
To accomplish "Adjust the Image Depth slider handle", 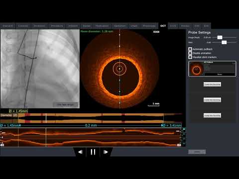I will pos(220,37).
